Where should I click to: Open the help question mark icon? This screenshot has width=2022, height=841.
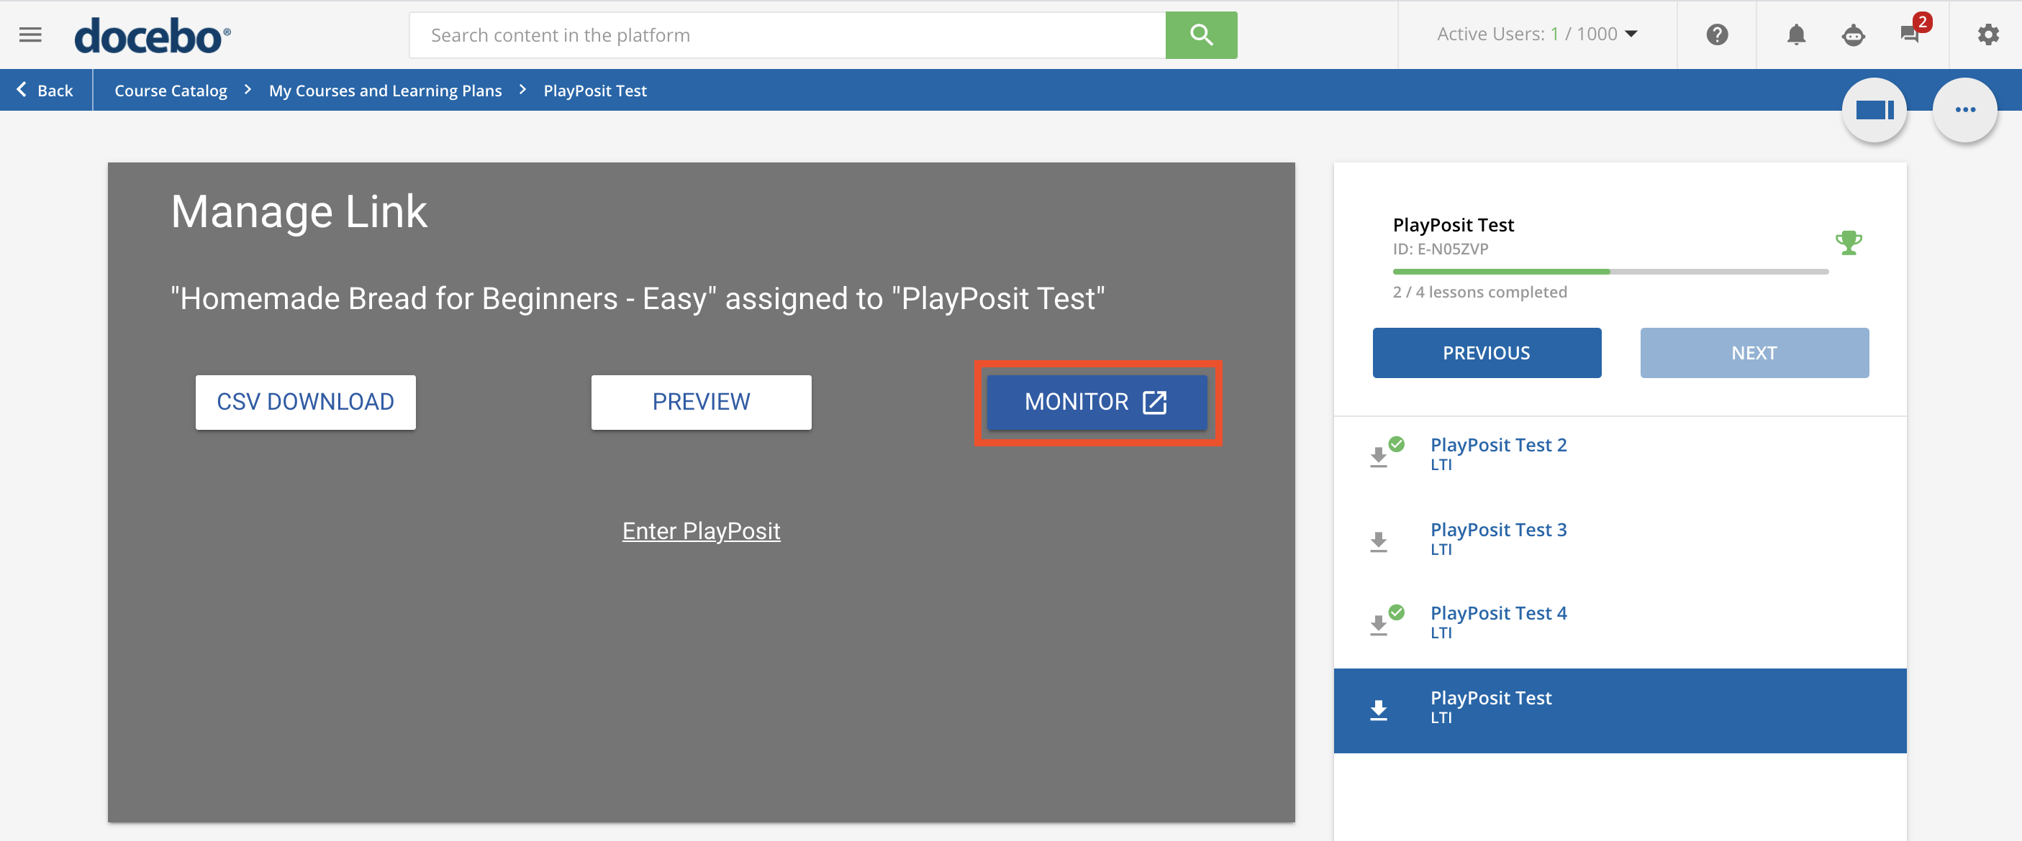coord(1717,35)
